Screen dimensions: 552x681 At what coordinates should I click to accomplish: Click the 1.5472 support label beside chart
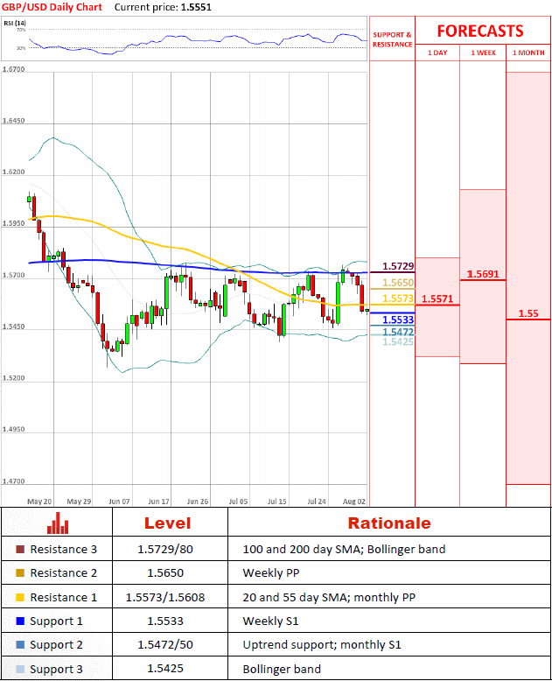398,332
